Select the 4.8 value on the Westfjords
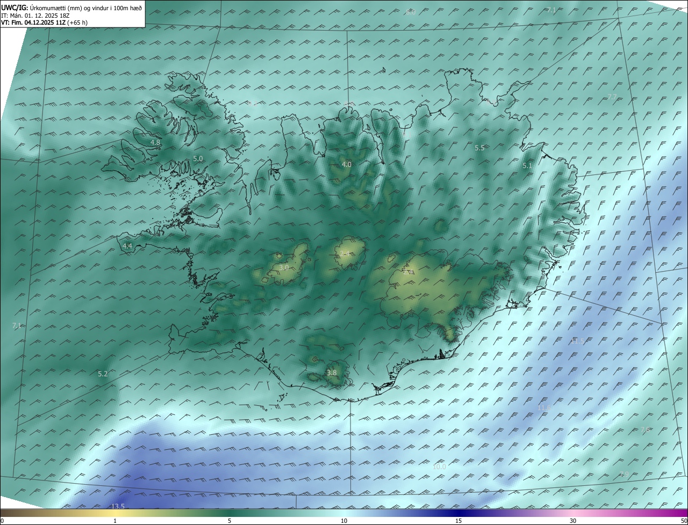Image resolution: width=688 pixels, height=525 pixels. [x=155, y=143]
